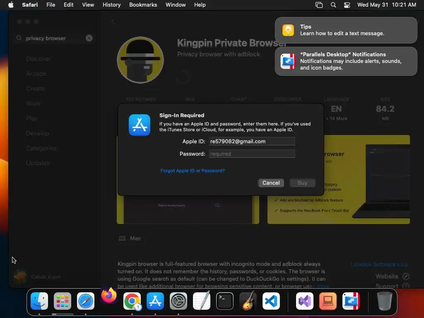Open the Support link

[392, 286]
